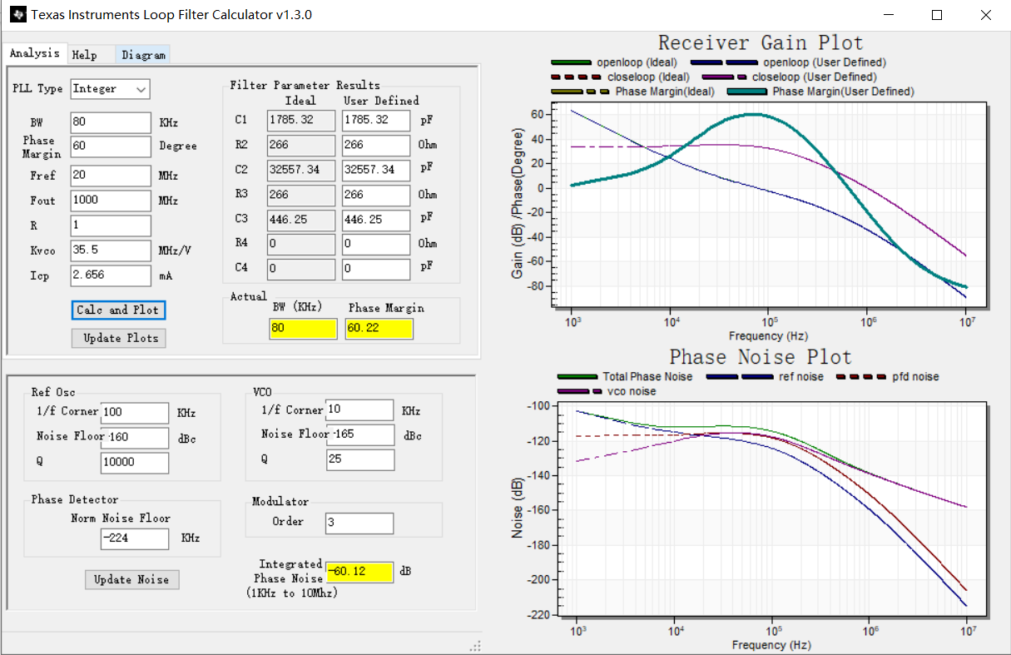Click VCO Noise Floor field
The width and height of the screenshot is (1011, 655).
(x=359, y=435)
